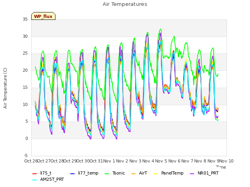Select the PanelTemp legend entry

168,173
